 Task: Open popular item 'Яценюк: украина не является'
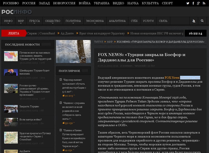click(74, 111)
